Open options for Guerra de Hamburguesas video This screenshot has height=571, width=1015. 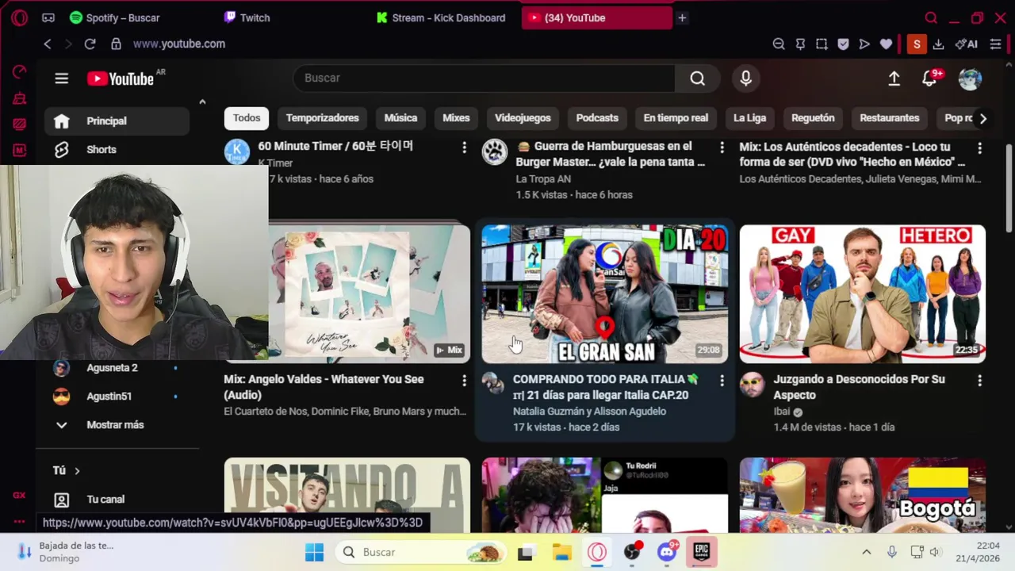(x=722, y=148)
